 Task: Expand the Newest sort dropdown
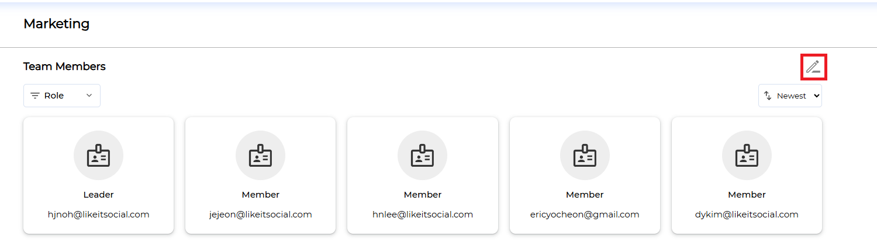tap(790, 96)
